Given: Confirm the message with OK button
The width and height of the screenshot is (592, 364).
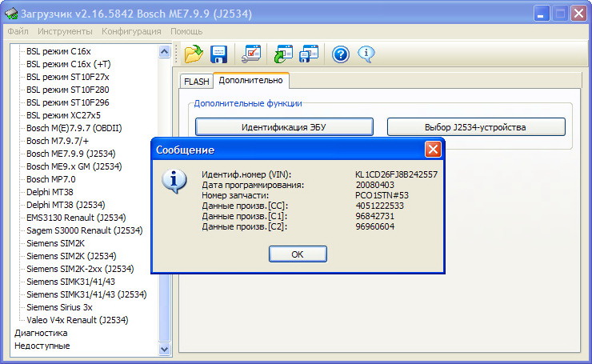Looking at the screenshot, I should [298, 254].
